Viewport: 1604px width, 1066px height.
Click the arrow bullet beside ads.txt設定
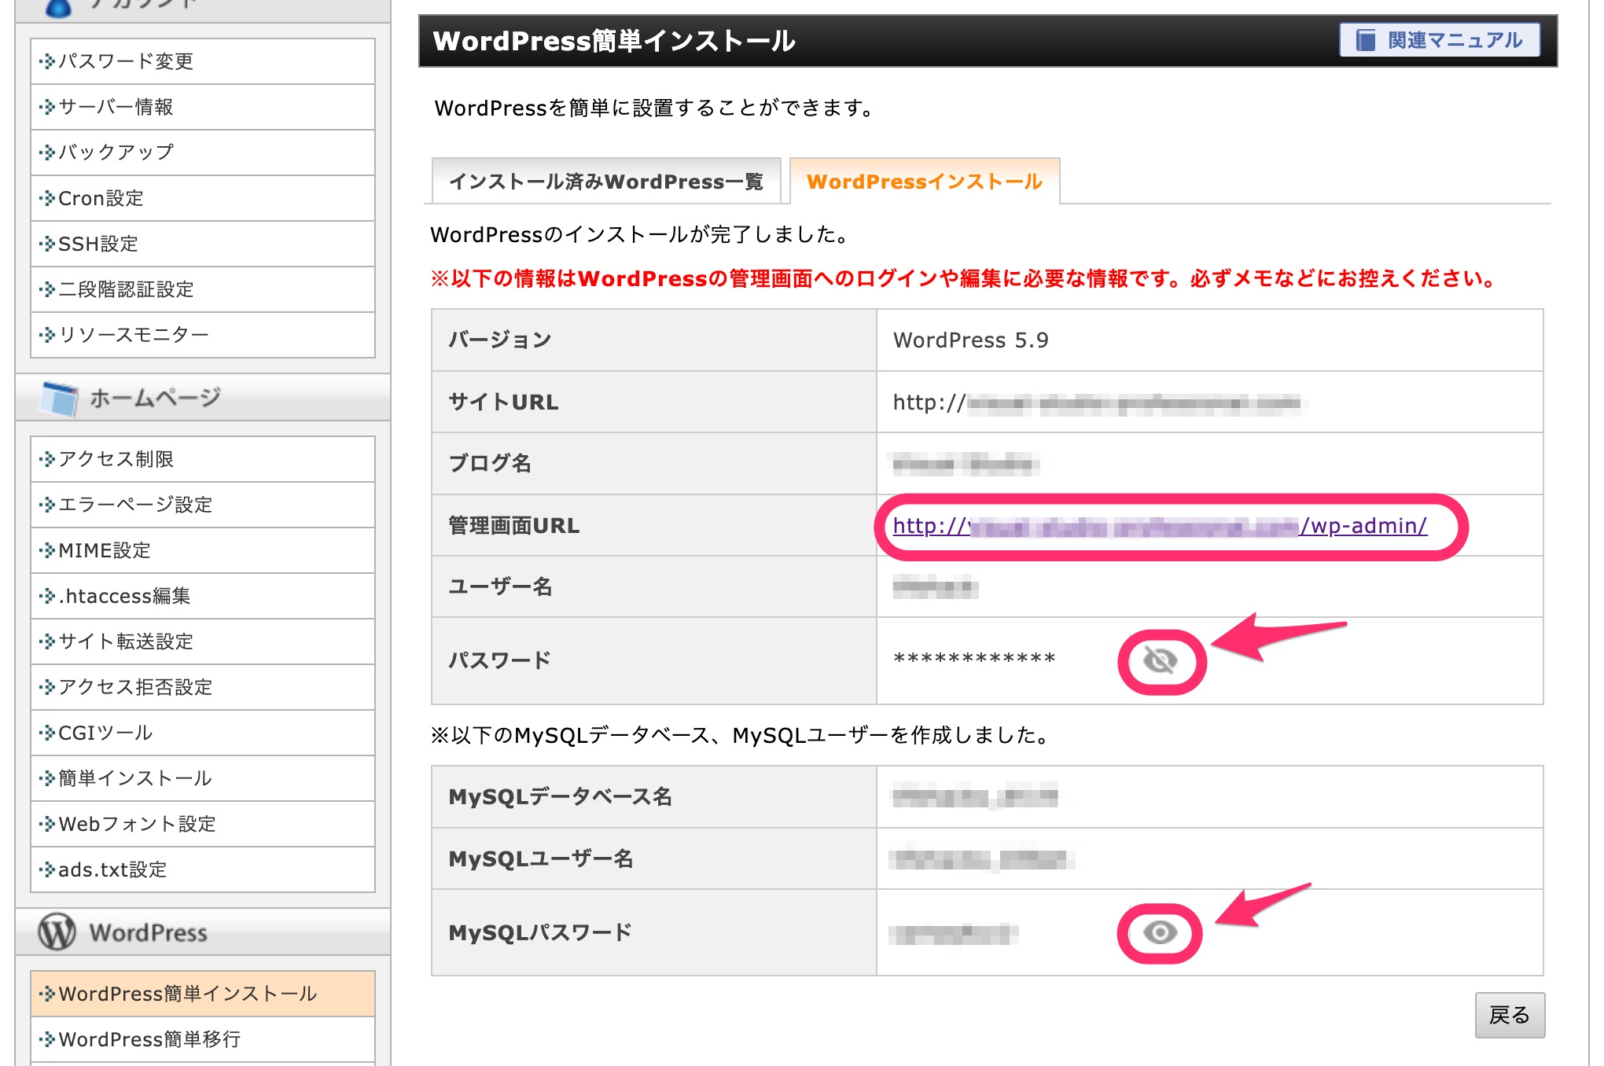47,869
